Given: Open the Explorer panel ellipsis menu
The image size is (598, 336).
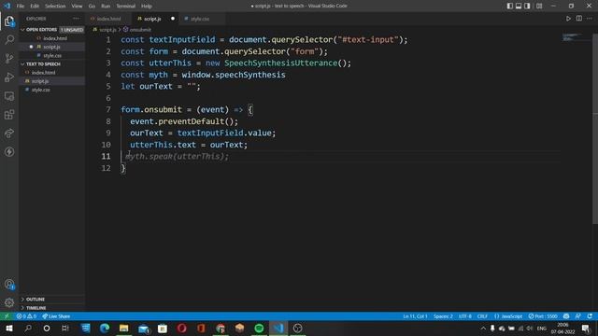Looking at the screenshot, I should 77,19.
